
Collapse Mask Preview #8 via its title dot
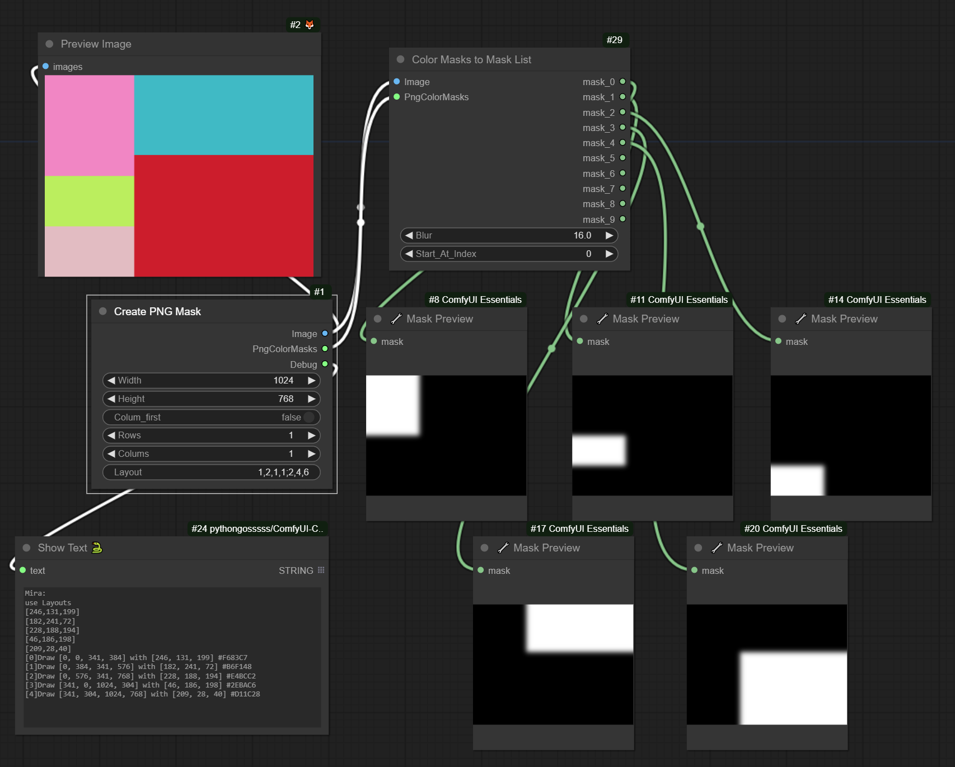coord(377,319)
